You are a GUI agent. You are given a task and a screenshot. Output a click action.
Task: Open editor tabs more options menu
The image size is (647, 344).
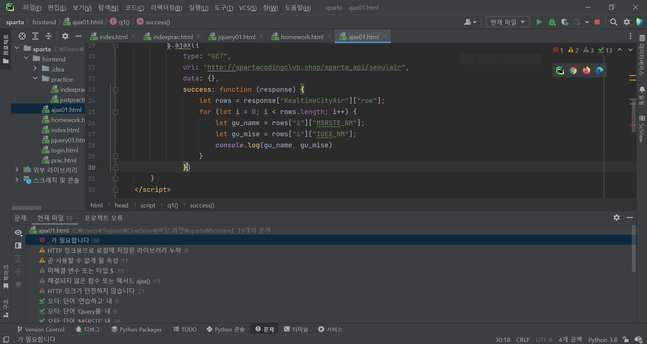(630, 36)
